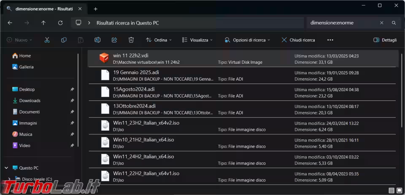Viewport: 405px width, 195px height.
Task: Close the search with Chiudi ricerca
Action: [298, 40]
